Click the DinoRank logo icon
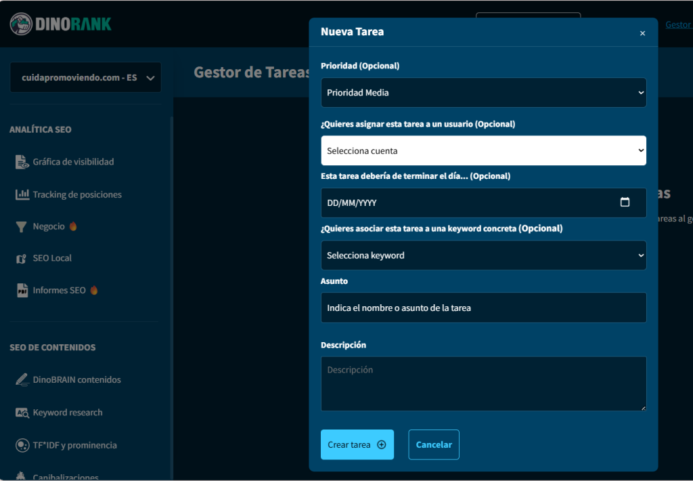The width and height of the screenshot is (693, 481). [x=21, y=24]
